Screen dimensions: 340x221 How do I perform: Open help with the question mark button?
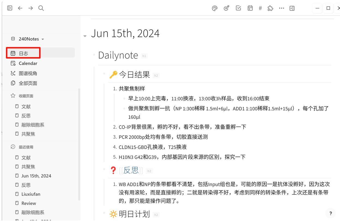pyautogui.click(x=331, y=213)
